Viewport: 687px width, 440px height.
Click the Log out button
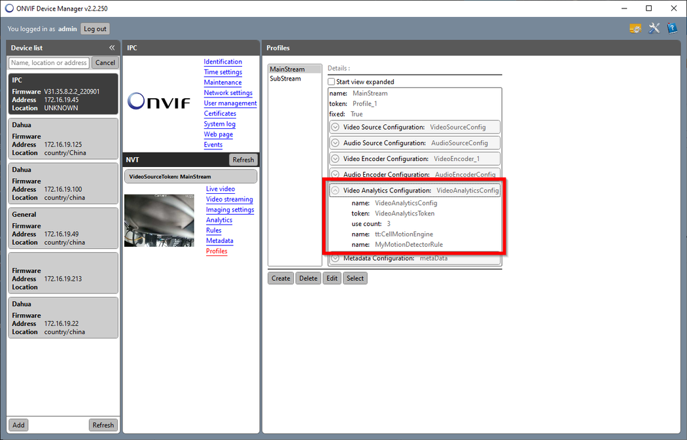tap(95, 29)
